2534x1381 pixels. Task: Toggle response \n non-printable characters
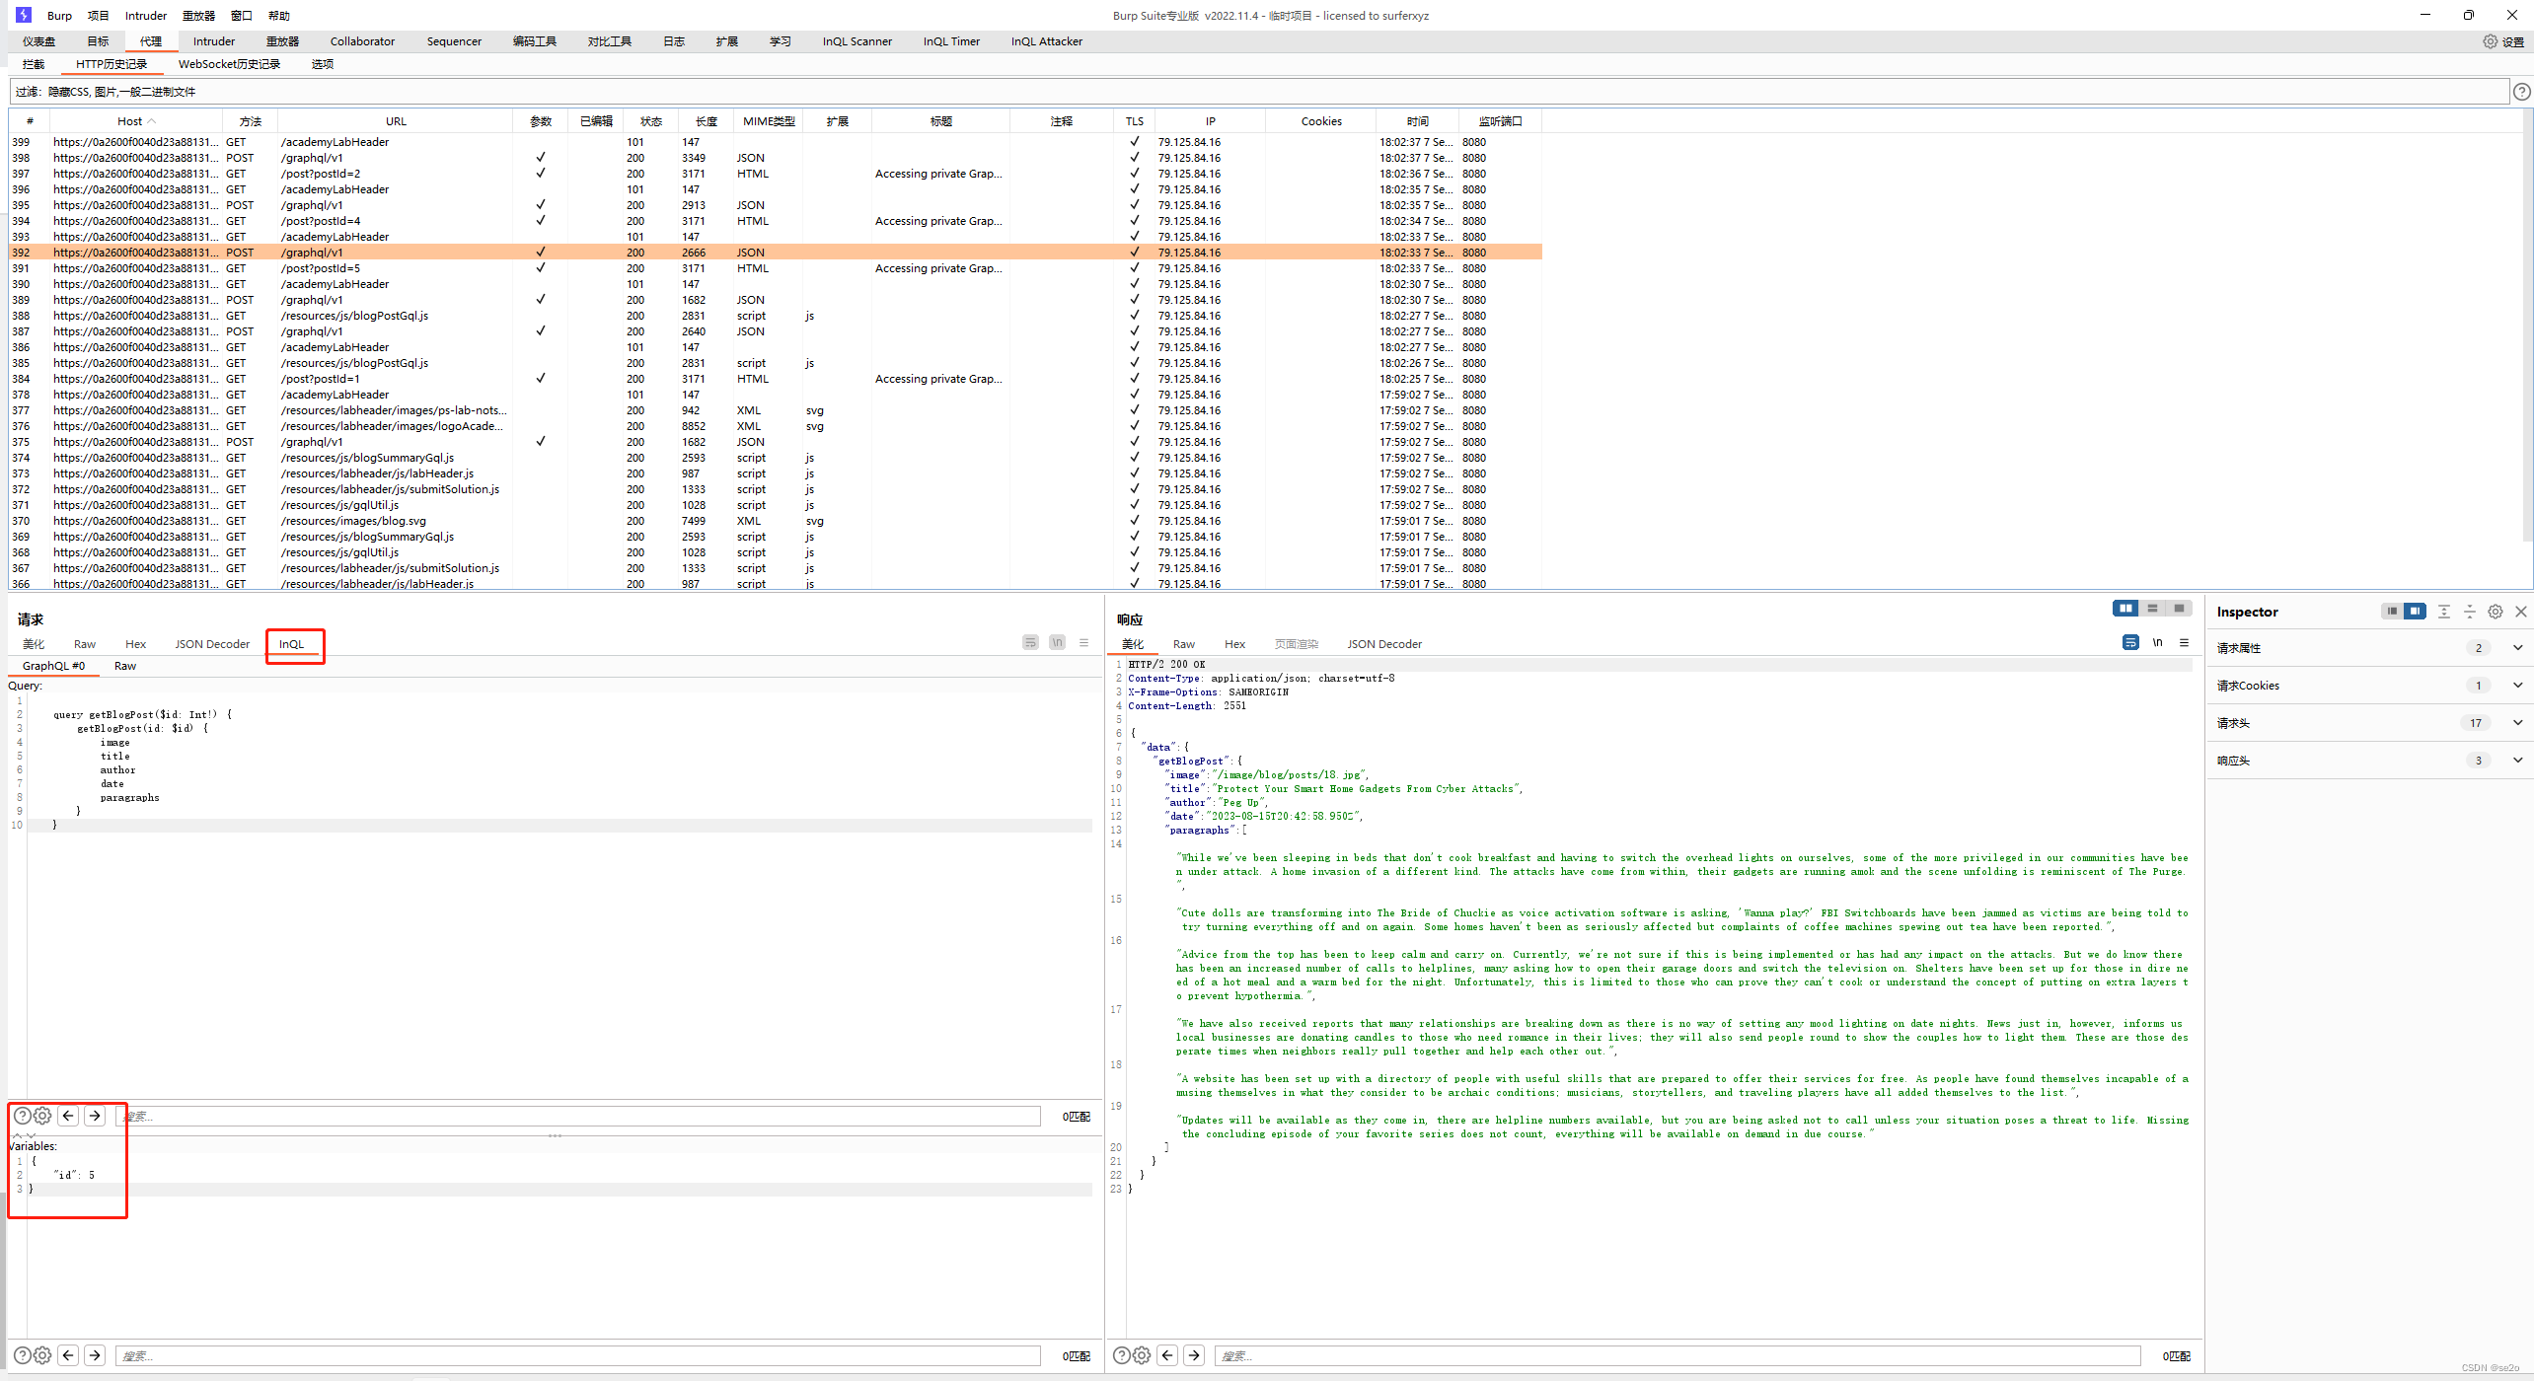(x=2157, y=642)
